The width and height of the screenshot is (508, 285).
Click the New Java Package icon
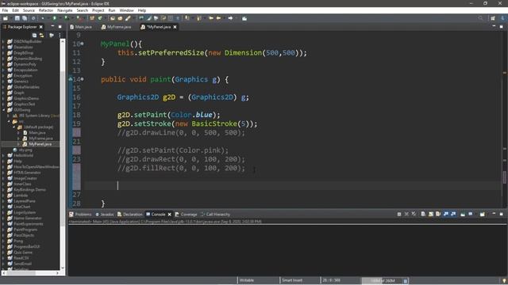pyautogui.click(x=92, y=18)
